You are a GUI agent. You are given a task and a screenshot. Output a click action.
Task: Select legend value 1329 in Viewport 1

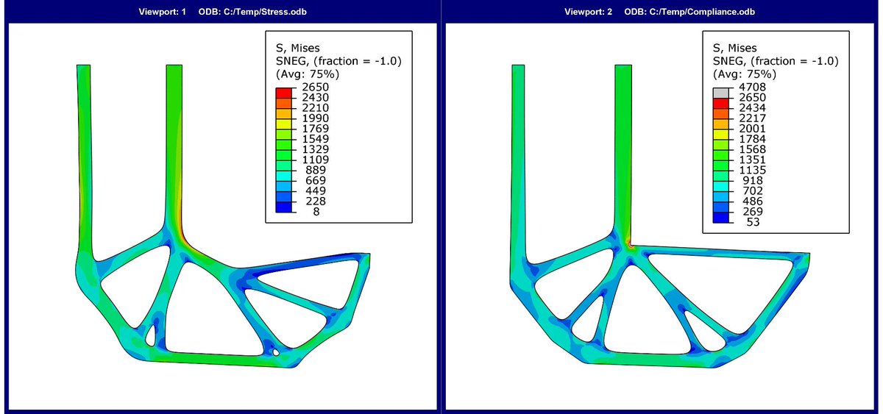tap(314, 149)
